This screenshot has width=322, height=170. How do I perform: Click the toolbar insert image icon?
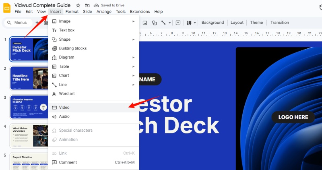click(145, 23)
